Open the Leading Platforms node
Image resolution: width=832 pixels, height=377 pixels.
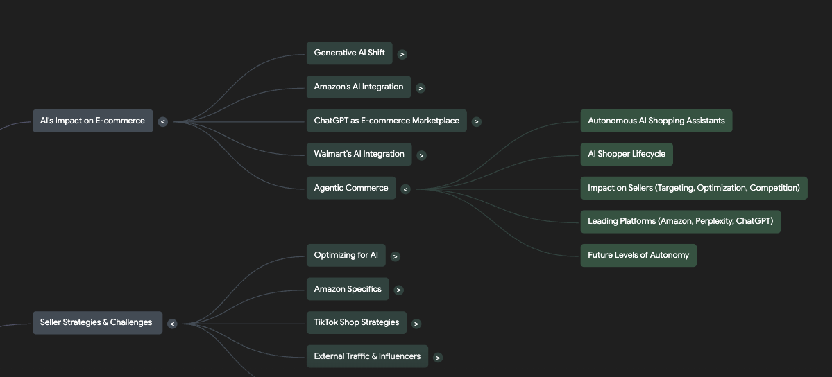point(681,222)
